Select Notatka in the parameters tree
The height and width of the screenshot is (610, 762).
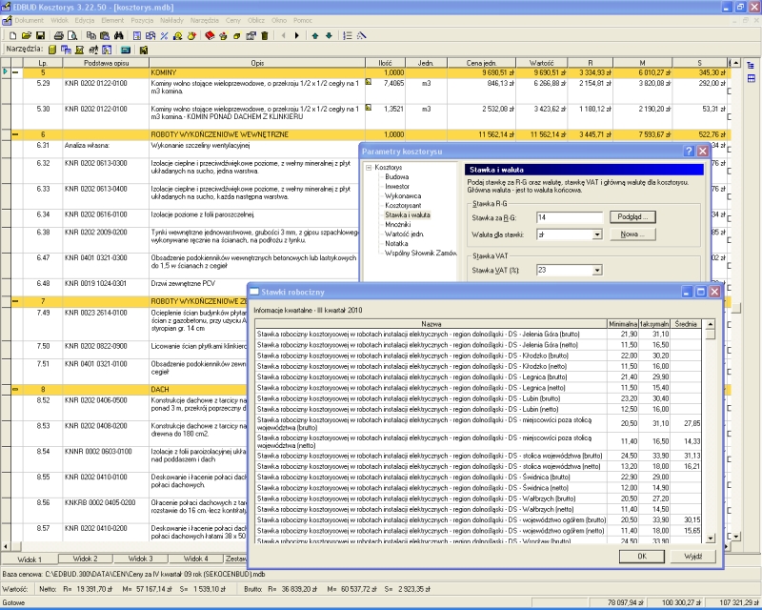396,243
